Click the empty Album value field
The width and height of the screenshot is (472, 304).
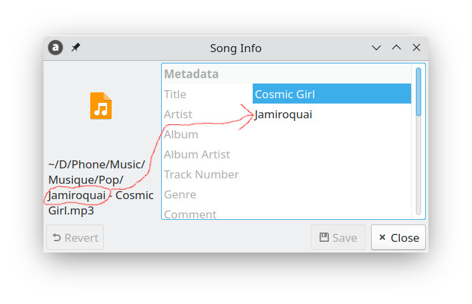pos(332,134)
